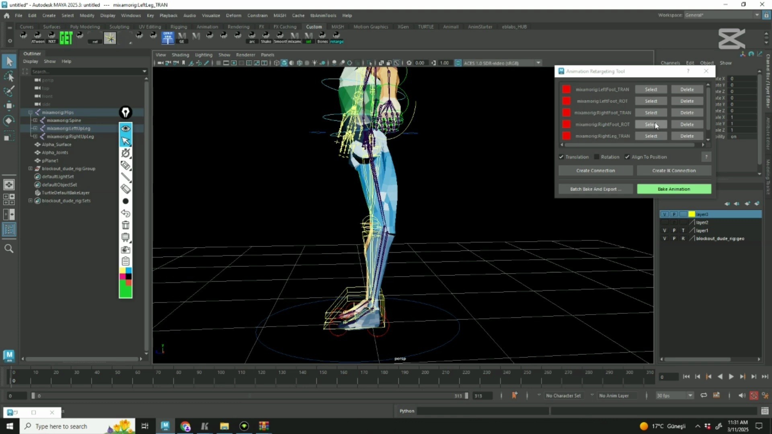Open the Outliner Display menu
Viewport: 772px width, 434px height.
tap(30, 61)
